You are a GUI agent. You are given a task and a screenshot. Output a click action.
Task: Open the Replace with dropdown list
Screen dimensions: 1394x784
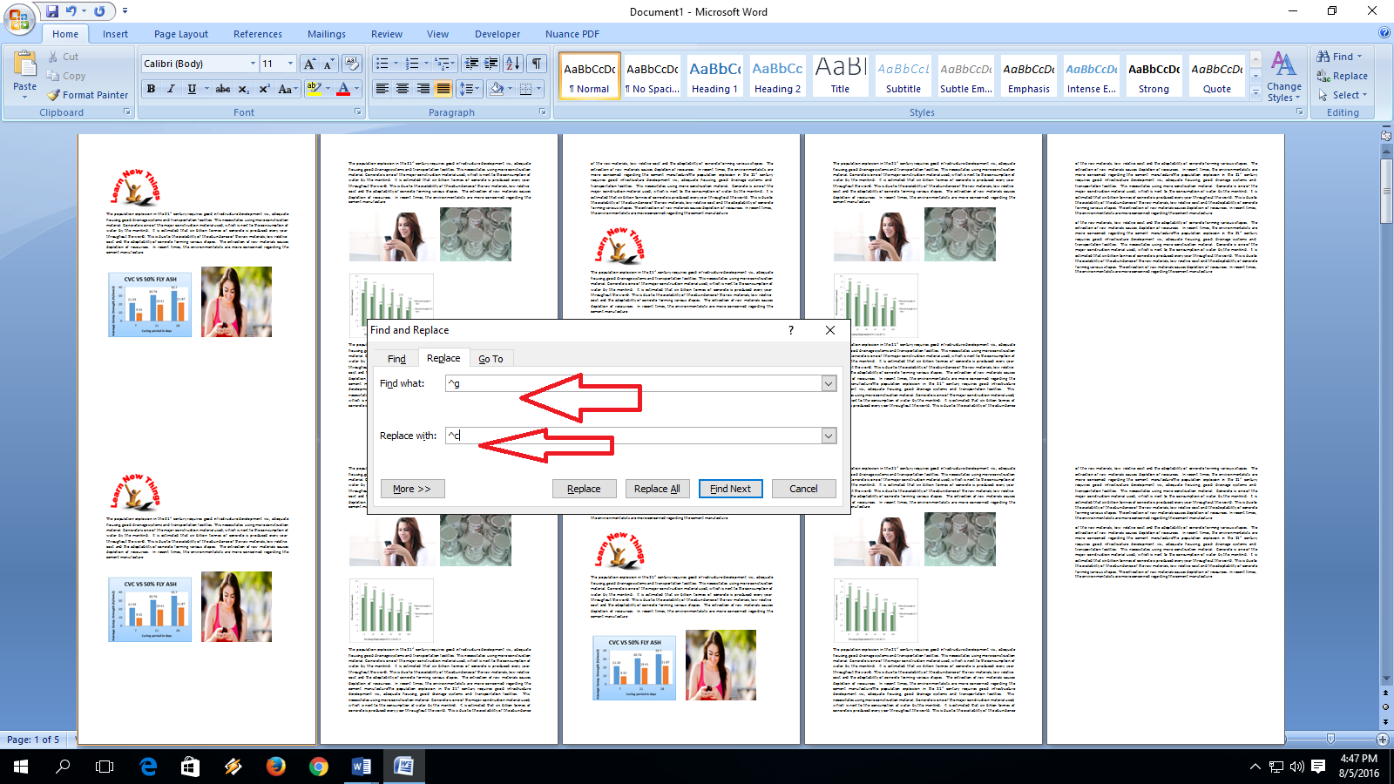click(x=828, y=436)
